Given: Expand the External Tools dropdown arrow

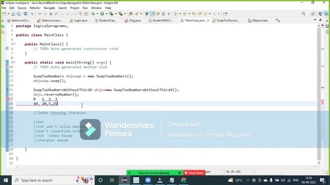Looking at the screenshot, I should pyautogui.click(x=125, y=14).
